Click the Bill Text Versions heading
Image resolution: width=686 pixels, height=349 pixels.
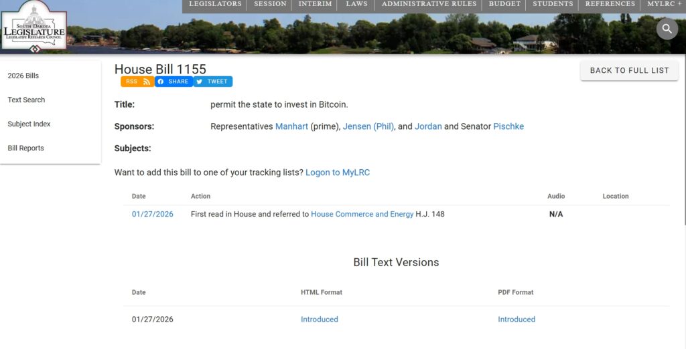click(396, 262)
